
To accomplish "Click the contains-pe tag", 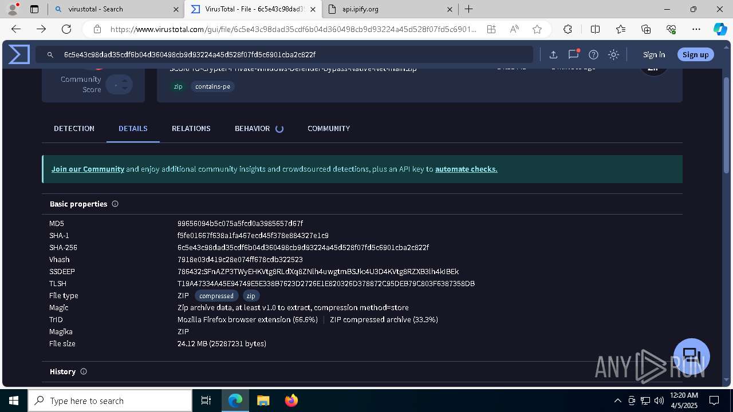I will click(212, 86).
